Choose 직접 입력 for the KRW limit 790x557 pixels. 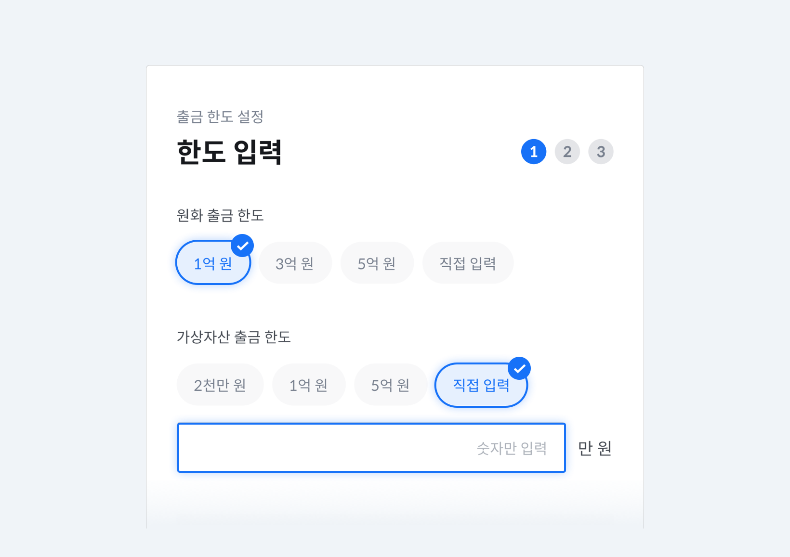coord(467,263)
